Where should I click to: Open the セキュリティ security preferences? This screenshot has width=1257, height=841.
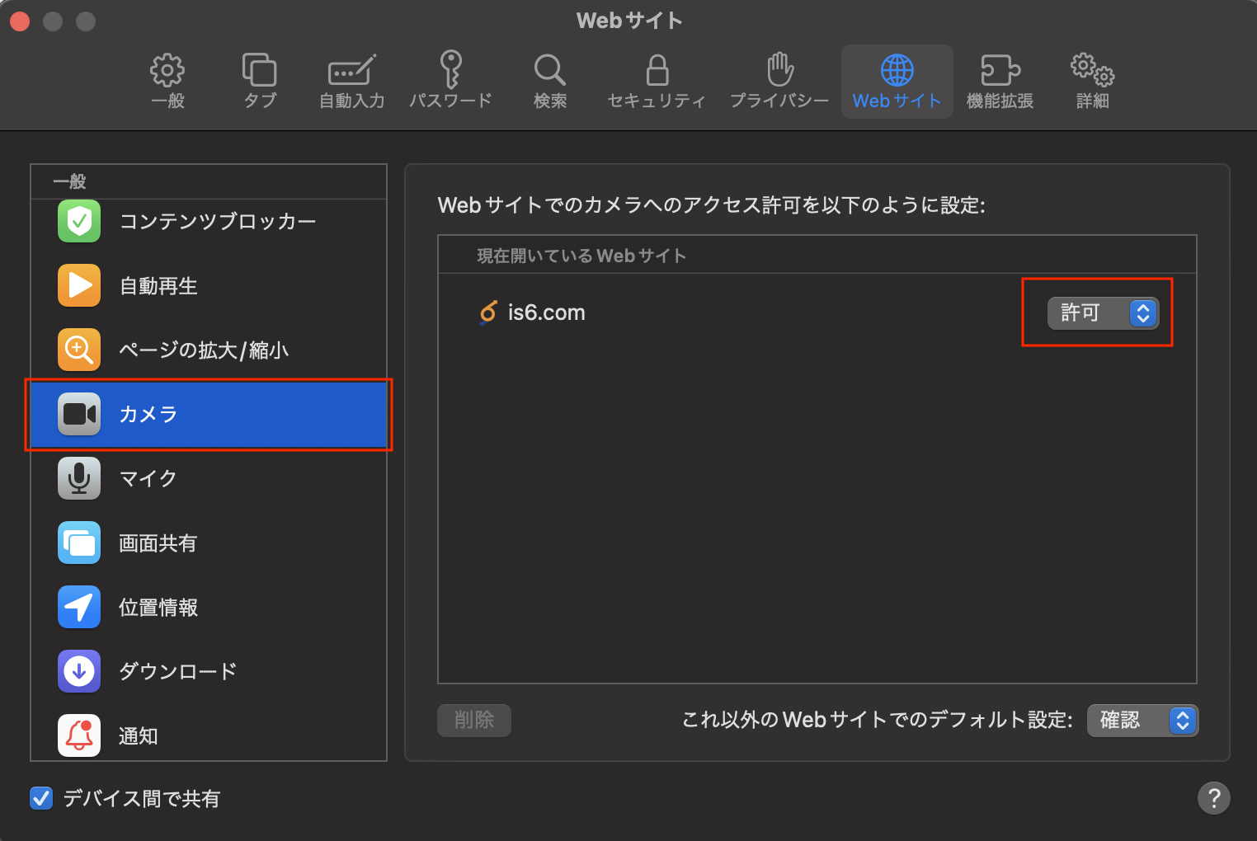[657, 82]
